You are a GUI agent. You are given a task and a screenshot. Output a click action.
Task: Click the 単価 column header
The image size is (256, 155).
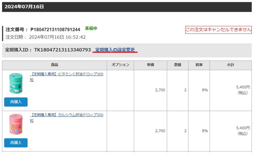[150, 65]
